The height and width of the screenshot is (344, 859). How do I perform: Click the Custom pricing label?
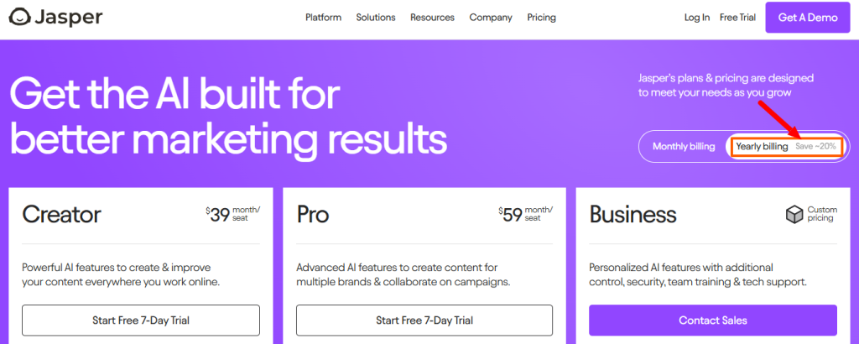click(x=822, y=214)
